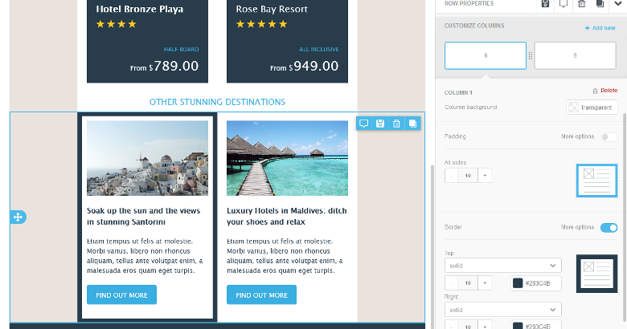Open the Right border style dropdown
Image resolution: width=627 pixels, height=329 pixels.
503,310
